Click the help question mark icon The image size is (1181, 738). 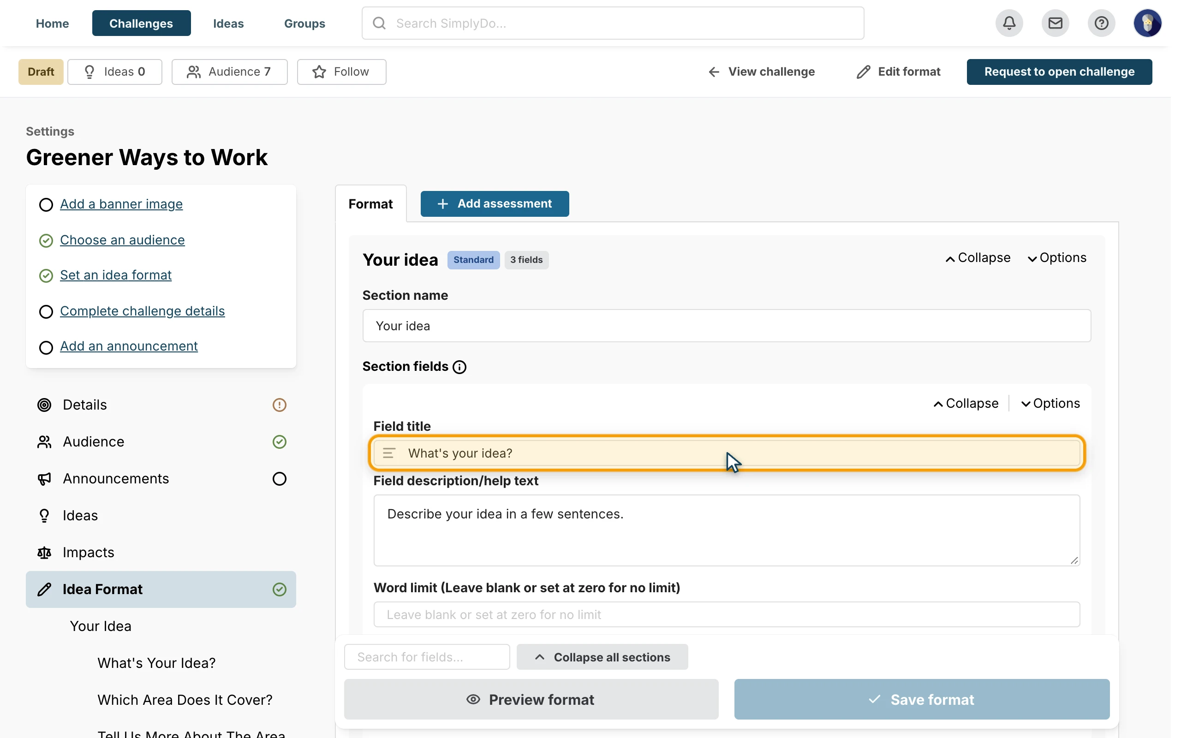1102,23
